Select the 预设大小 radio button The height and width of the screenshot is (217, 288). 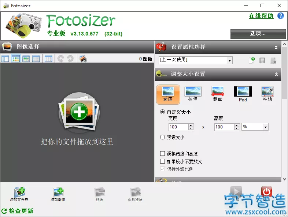tap(162, 137)
